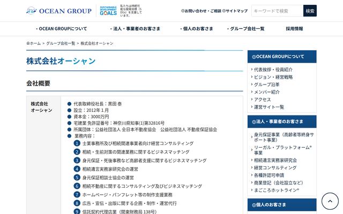Select 資本金：3000万円 text
This screenshot has width=343, height=214.
coord(91,117)
